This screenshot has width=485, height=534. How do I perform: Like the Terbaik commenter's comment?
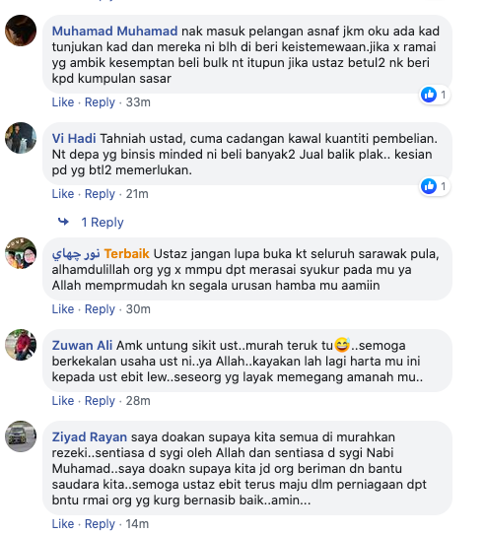pos(63,309)
